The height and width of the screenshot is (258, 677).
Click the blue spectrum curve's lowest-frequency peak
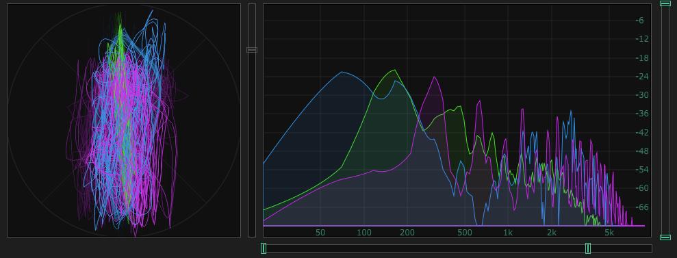tap(342, 72)
